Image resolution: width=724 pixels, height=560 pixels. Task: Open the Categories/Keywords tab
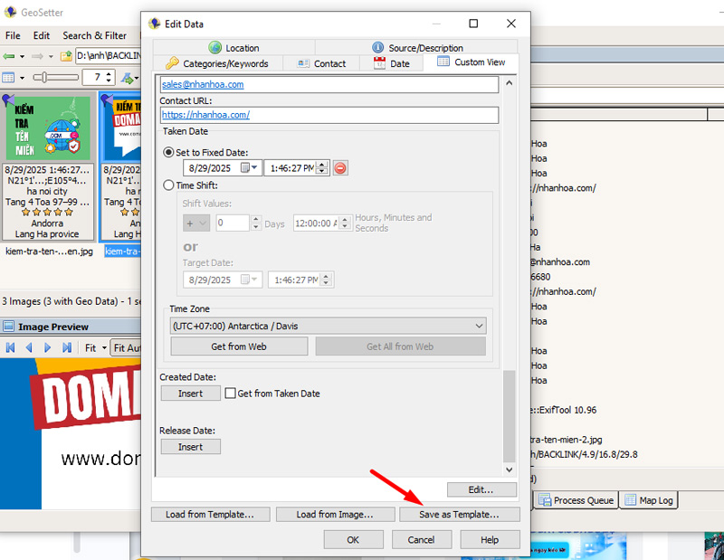(217, 63)
